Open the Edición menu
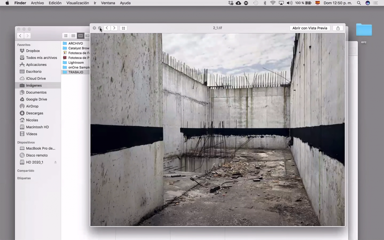 click(55, 3)
